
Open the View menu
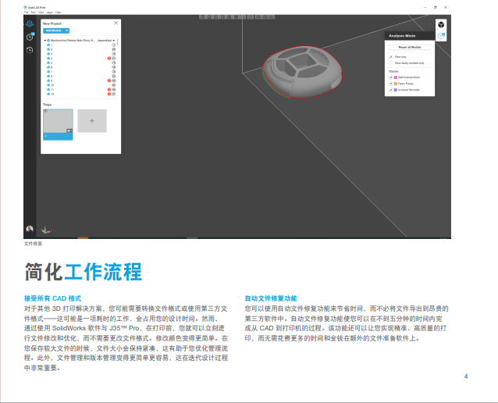pos(41,12)
